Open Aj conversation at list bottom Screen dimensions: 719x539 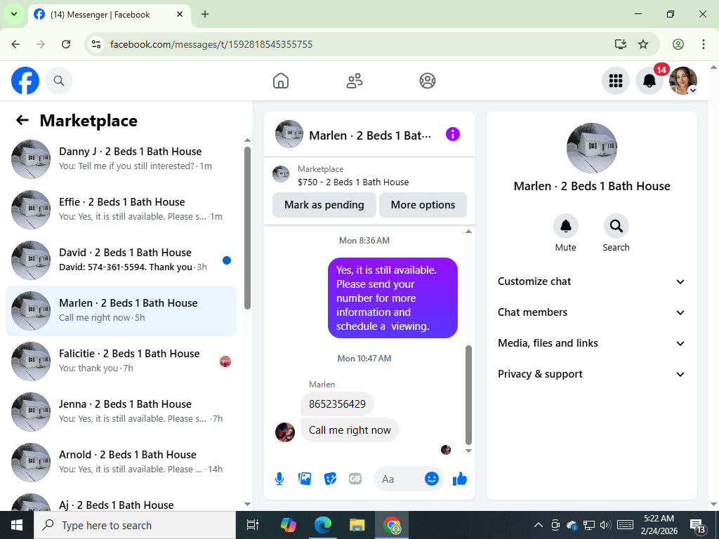(121, 502)
